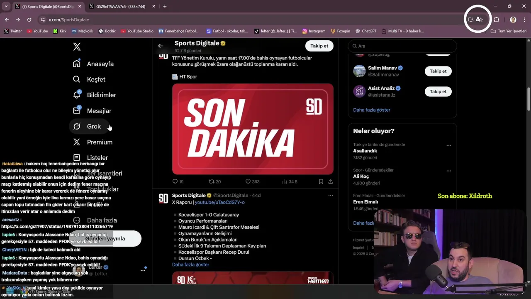Viewport: 531px width, 299px height.
Task: Open Chrome three-dot menu
Action: pyautogui.click(x=524, y=20)
